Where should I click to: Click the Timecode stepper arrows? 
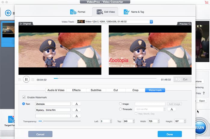pos(165,109)
